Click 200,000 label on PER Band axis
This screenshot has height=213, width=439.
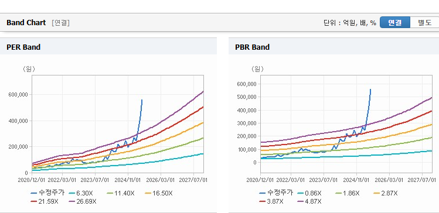[19, 146]
